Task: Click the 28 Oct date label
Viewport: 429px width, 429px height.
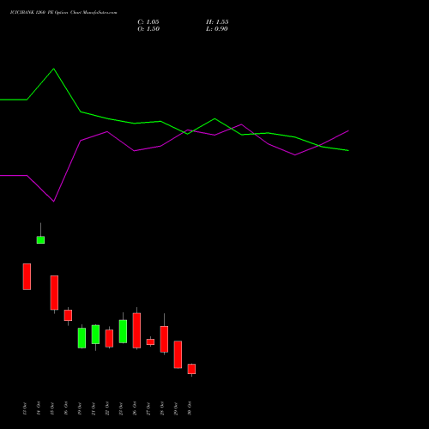Action: (x=162, y=408)
